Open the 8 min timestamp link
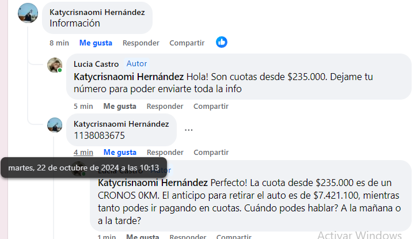The height and width of the screenshot is (239, 418). point(59,43)
